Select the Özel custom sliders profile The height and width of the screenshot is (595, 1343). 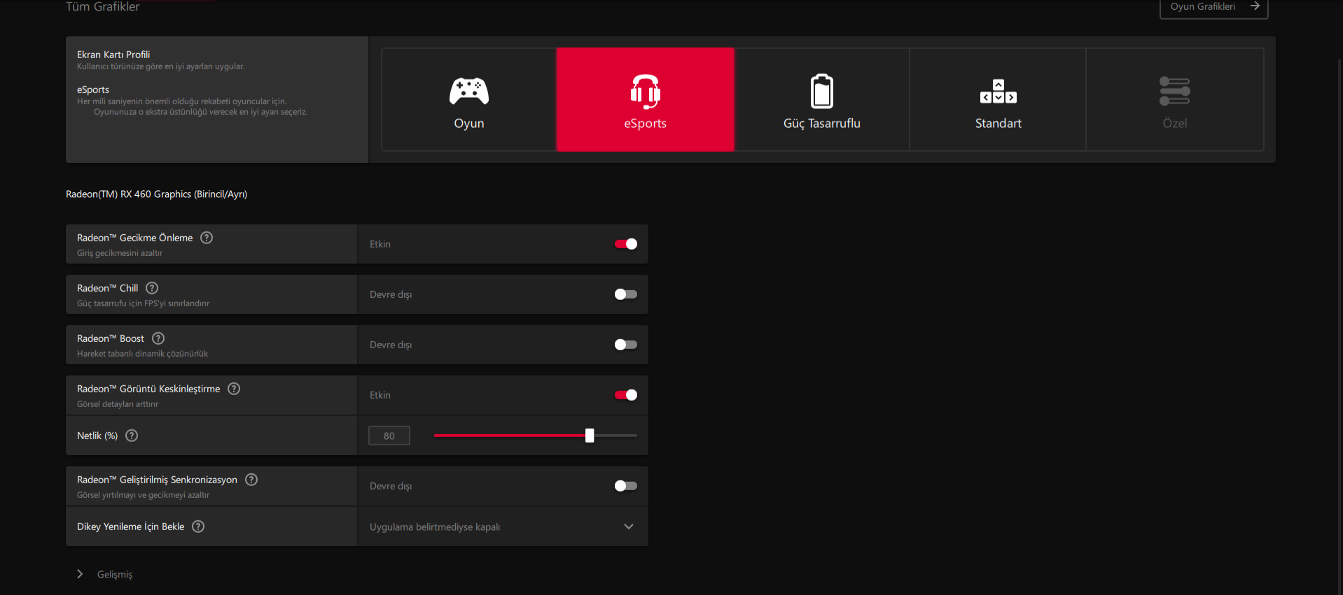(x=1175, y=99)
